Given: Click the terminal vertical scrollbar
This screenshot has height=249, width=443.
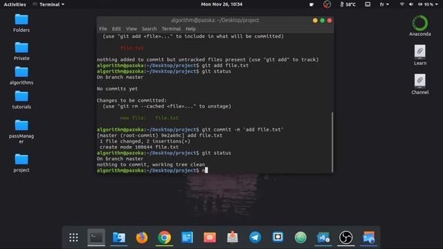Looking at the screenshot, I should pyautogui.click(x=332, y=142).
